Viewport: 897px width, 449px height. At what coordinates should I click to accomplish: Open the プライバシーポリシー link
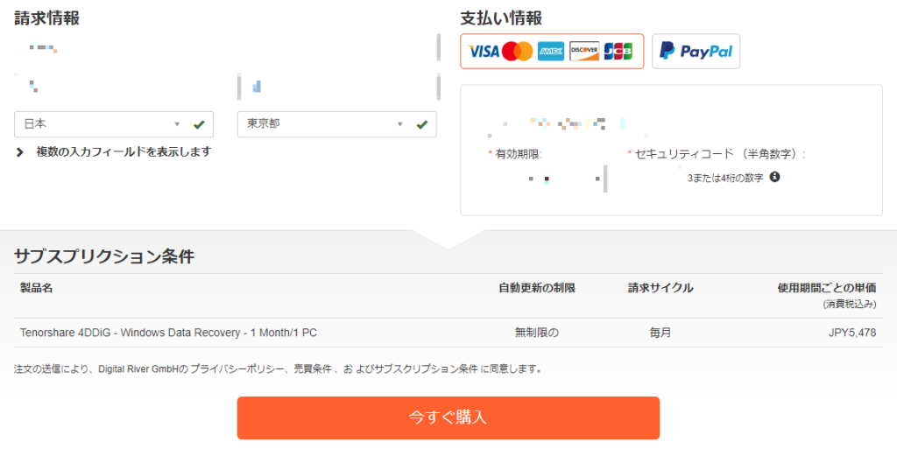(237, 369)
